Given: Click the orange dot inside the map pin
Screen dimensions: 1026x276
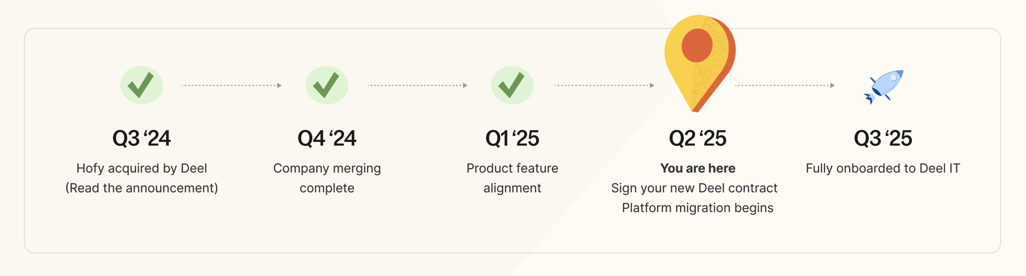Looking at the screenshot, I should 697,45.
